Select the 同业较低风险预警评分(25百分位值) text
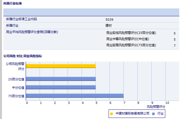189x119 pixels. pyautogui.click(x=131, y=33)
